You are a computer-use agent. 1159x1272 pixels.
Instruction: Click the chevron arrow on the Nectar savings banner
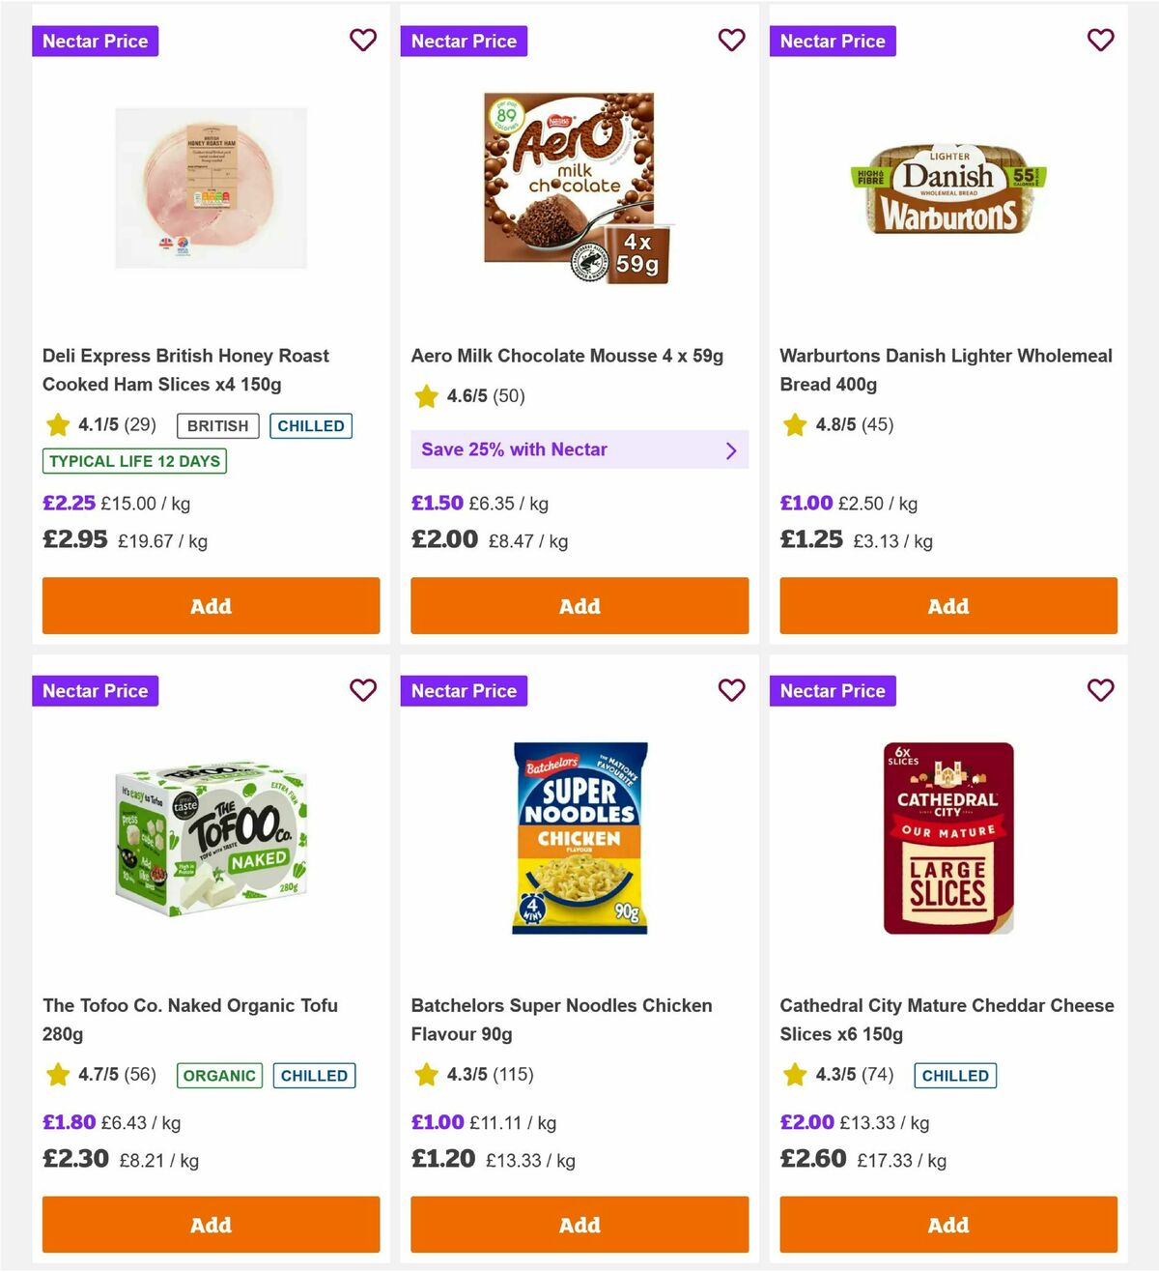pos(731,449)
